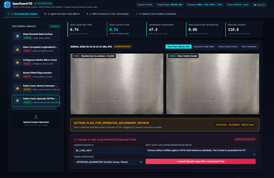Click the Sharpness (Laplacian) 67.5 card
Image resolution: width=274 pixels, height=178 pixels.
coord(165,29)
